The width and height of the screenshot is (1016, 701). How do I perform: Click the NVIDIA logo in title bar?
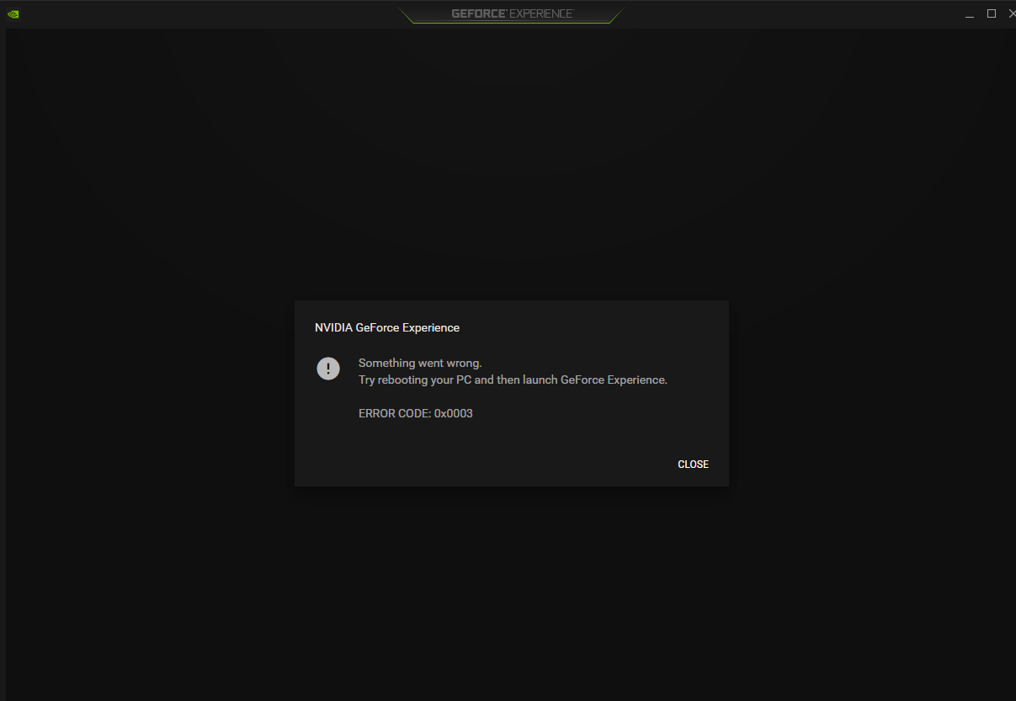[13, 13]
